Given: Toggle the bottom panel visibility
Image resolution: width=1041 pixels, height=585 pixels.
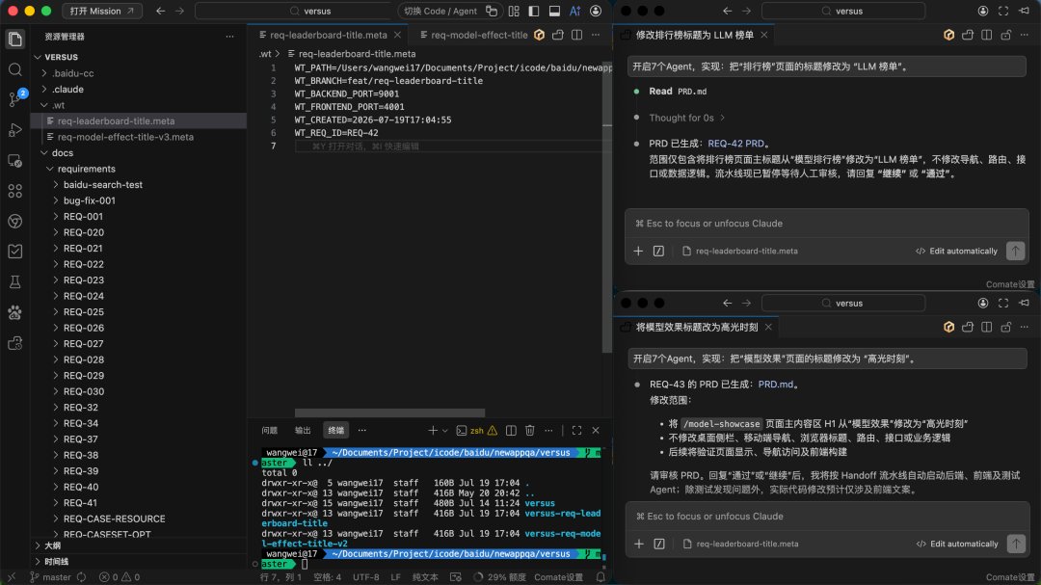Looking at the screenshot, I should pos(554,11).
